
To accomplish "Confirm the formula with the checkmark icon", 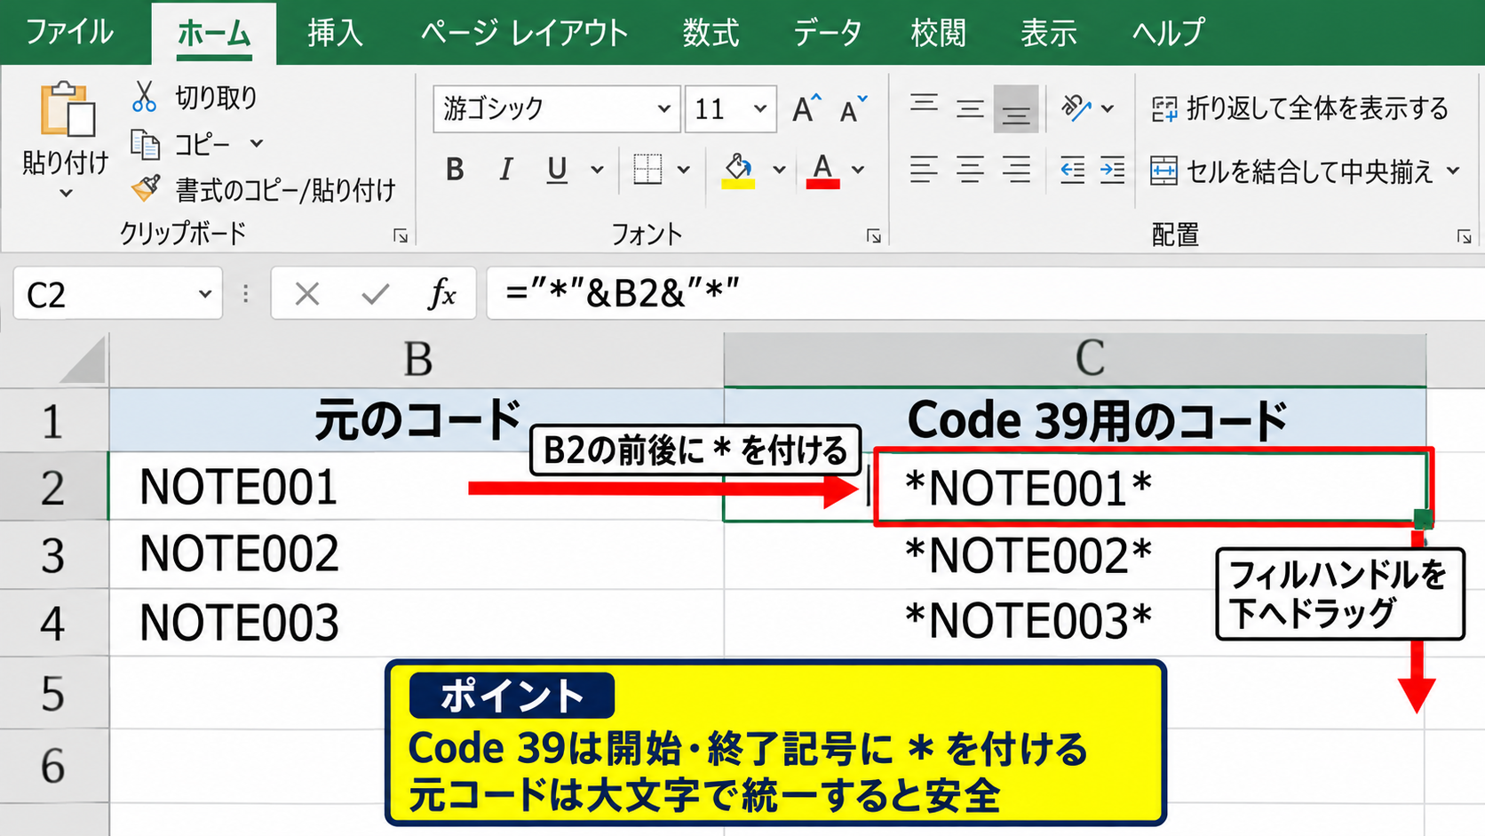I will click(376, 293).
